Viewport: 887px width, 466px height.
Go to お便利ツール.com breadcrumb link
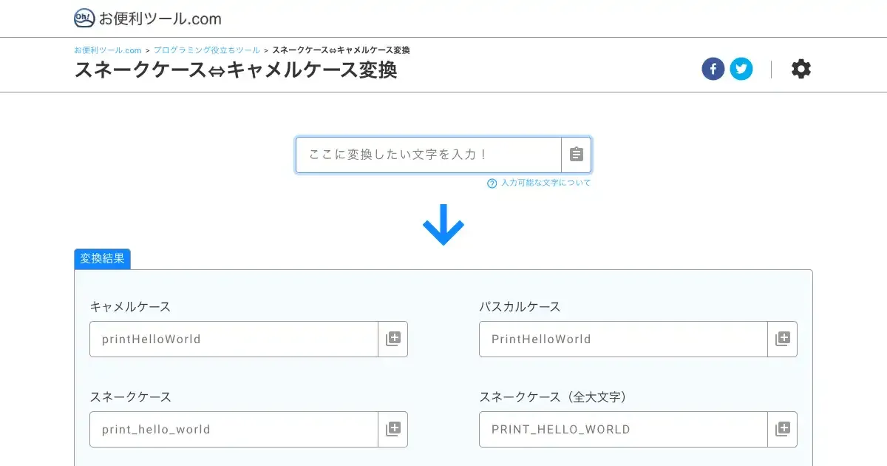click(108, 50)
